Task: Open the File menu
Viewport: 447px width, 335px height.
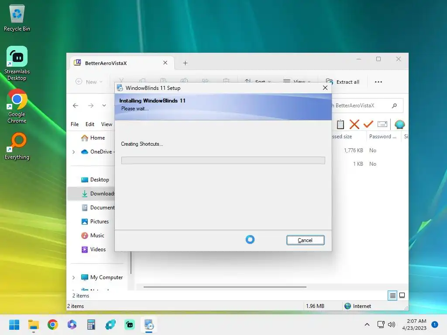Action: (x=75, y=124)
